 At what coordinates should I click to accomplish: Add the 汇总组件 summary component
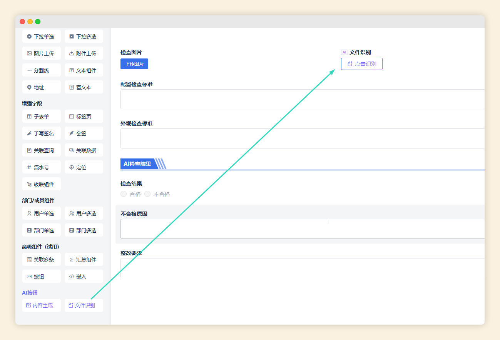[84, 260]
